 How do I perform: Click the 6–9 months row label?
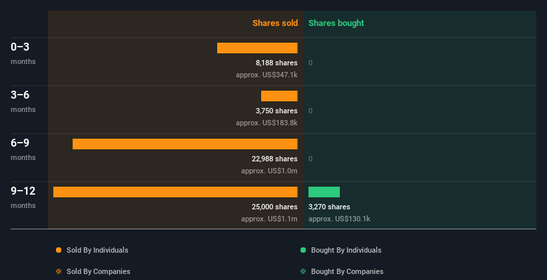click(23, 149)
